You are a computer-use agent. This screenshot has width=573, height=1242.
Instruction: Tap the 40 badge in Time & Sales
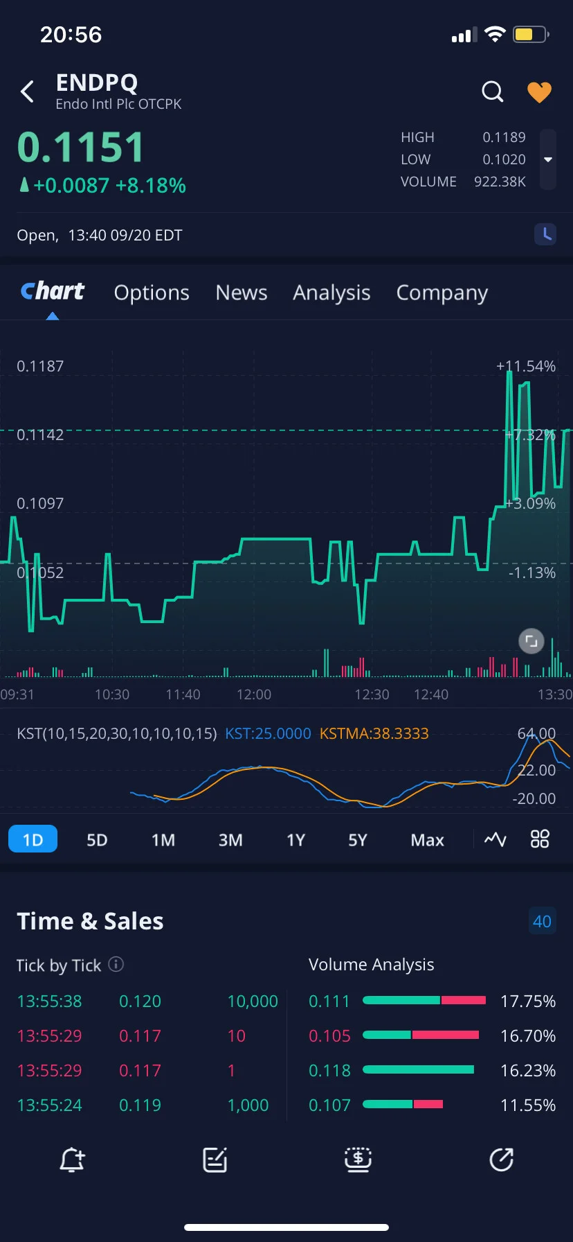(542, 921)
